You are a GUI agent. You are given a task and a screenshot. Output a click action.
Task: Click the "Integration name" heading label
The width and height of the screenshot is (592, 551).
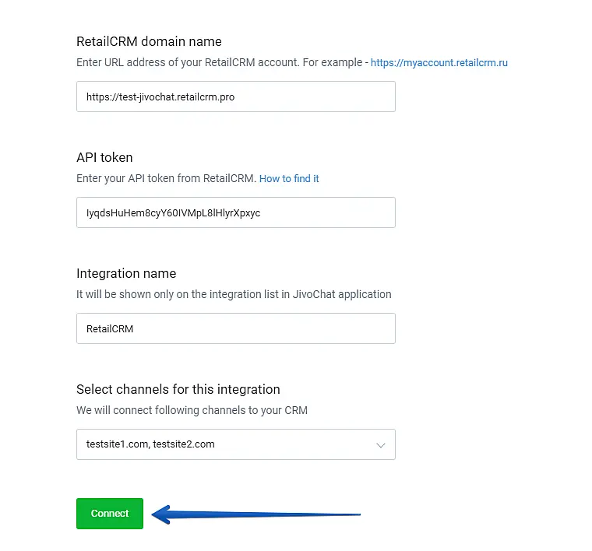[x=126, y=273]
